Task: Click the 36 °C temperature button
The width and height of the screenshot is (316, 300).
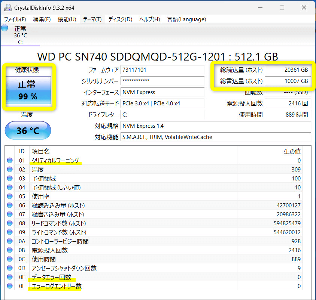Action: pyautogui.click(x=28, y=130)
